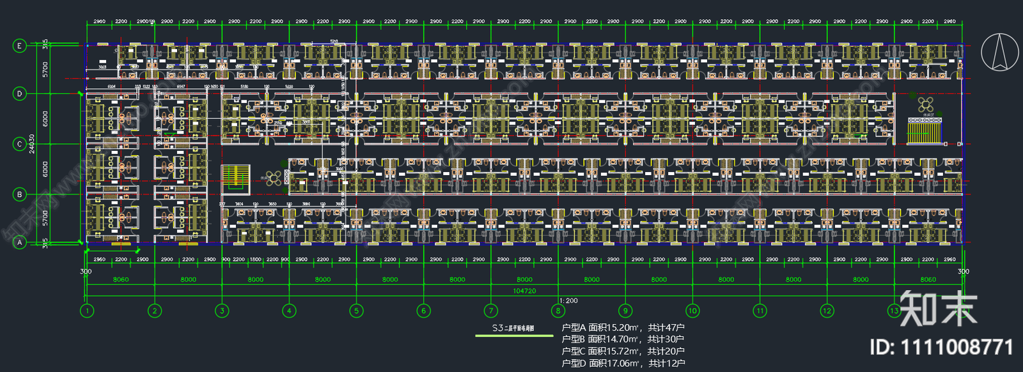Click column grid bubble 4
Viewport: 1023px width, 372px height.
(x=289, y=311)
